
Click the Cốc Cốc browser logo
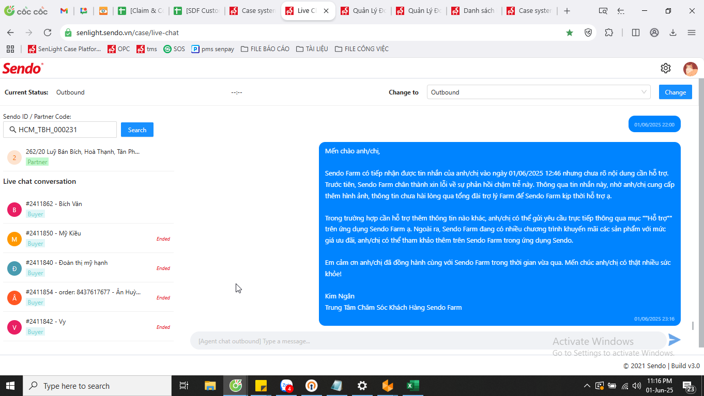click(26, 11)
